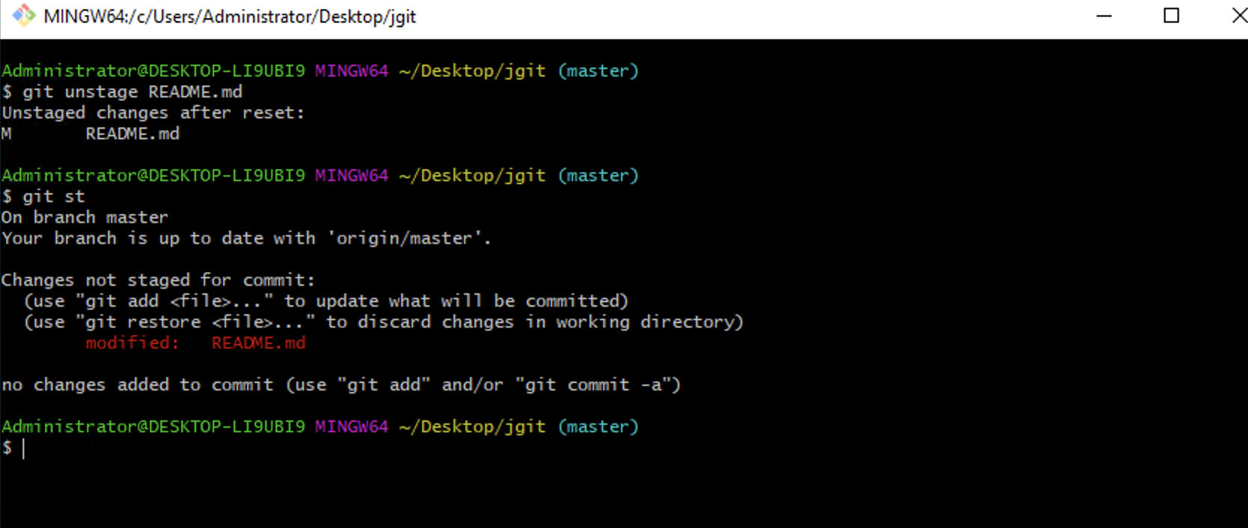Click the Git Bash window icon
Image resolution: width=1248 pixels, height=528 pixels.
pyautogui.click(x=23, y=16)
